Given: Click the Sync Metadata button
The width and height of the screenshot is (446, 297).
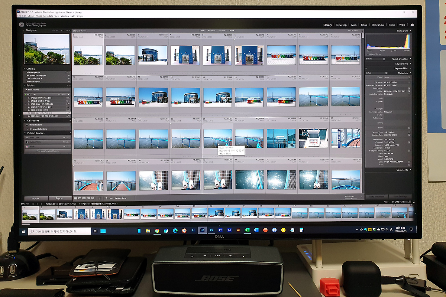Looking at the screenshot, I should coord(377,196).
